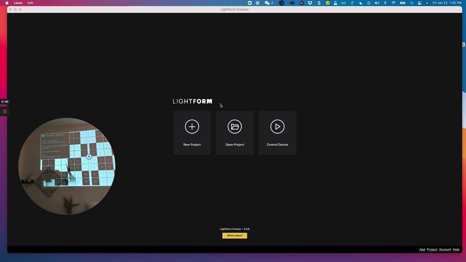Image resolution: width=466 pixels, height=262 pixels.
Task: Click the Loom stop recording button
Action: [x=5, y=111]
